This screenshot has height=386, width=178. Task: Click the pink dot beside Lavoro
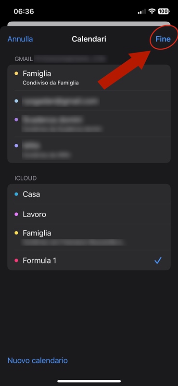(x=16, y=214)
